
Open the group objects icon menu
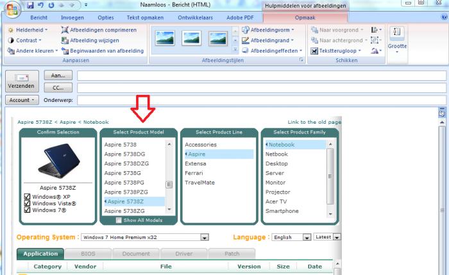[376, 40]
